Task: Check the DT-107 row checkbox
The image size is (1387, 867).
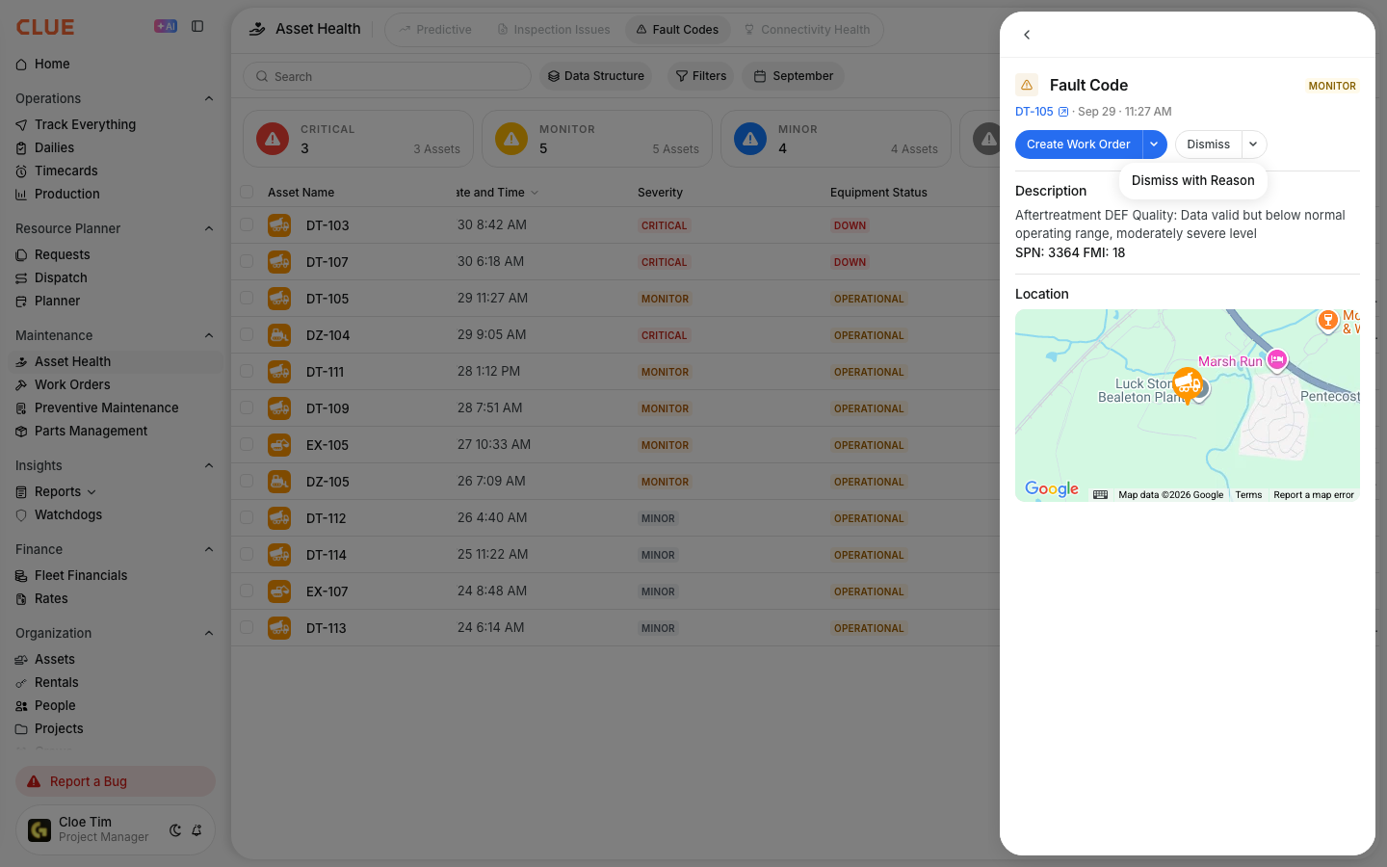Action: point(247,261)
